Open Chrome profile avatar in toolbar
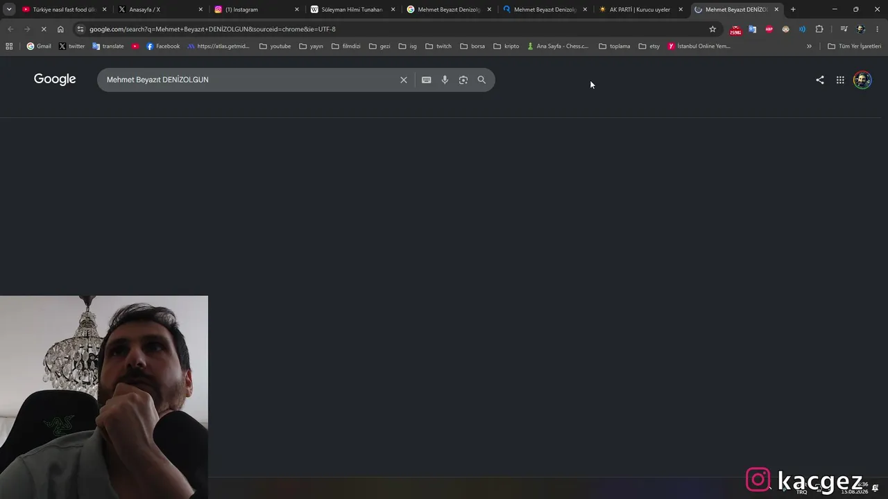 click(861, 29)
